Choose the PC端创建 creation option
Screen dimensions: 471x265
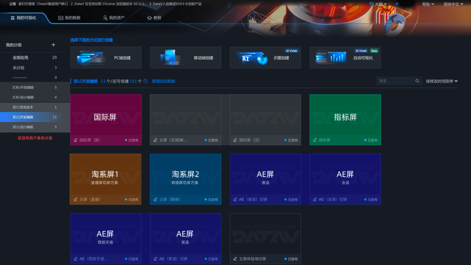pos(106,58)
